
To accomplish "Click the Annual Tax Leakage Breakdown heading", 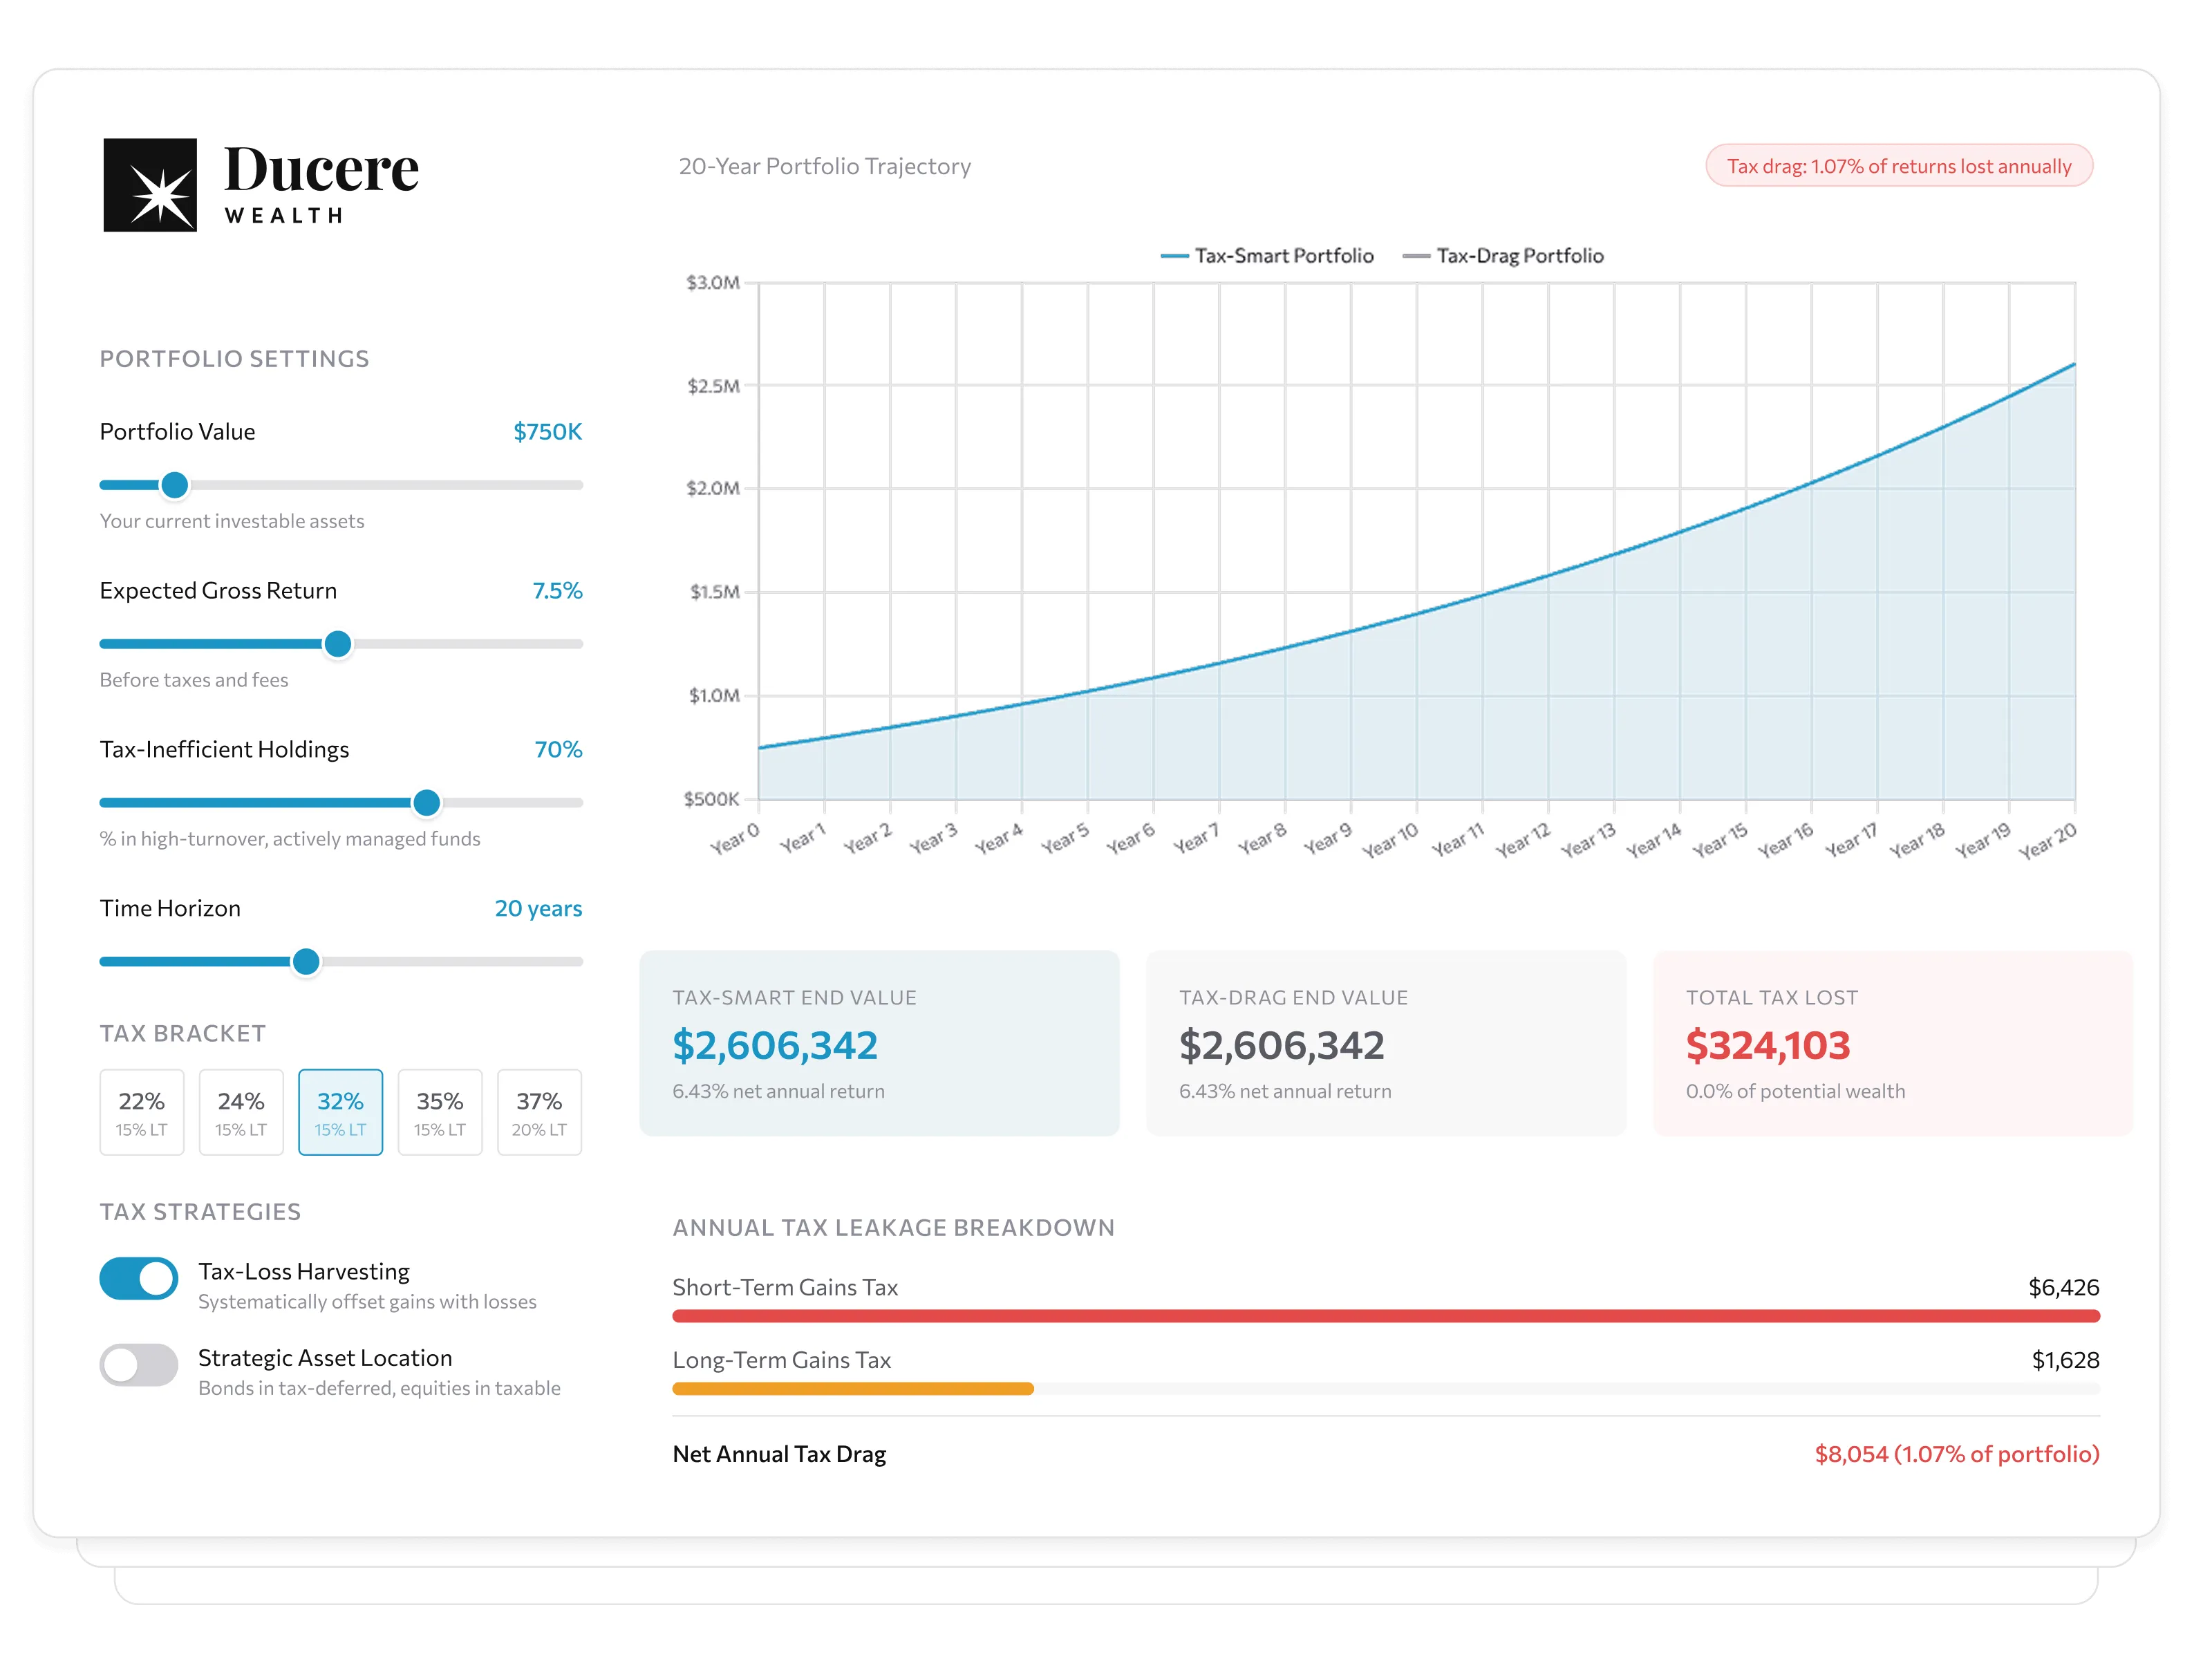I will 893,1228.
